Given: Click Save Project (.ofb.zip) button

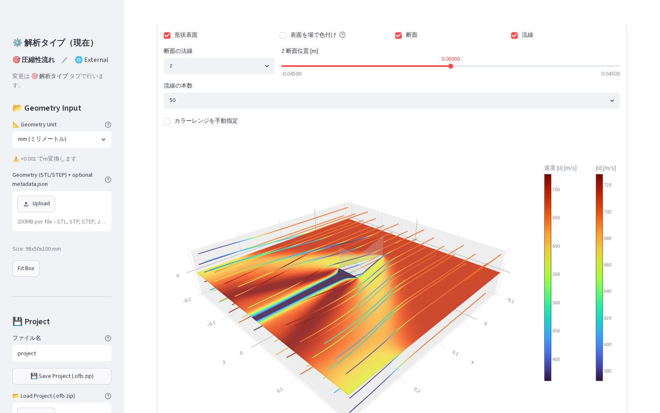Looking at the screenshot, I should [62, 376].
